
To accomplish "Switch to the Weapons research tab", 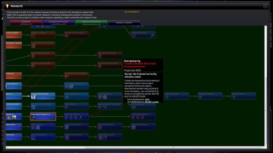I will pyautogui.click(x=26, y=23).
